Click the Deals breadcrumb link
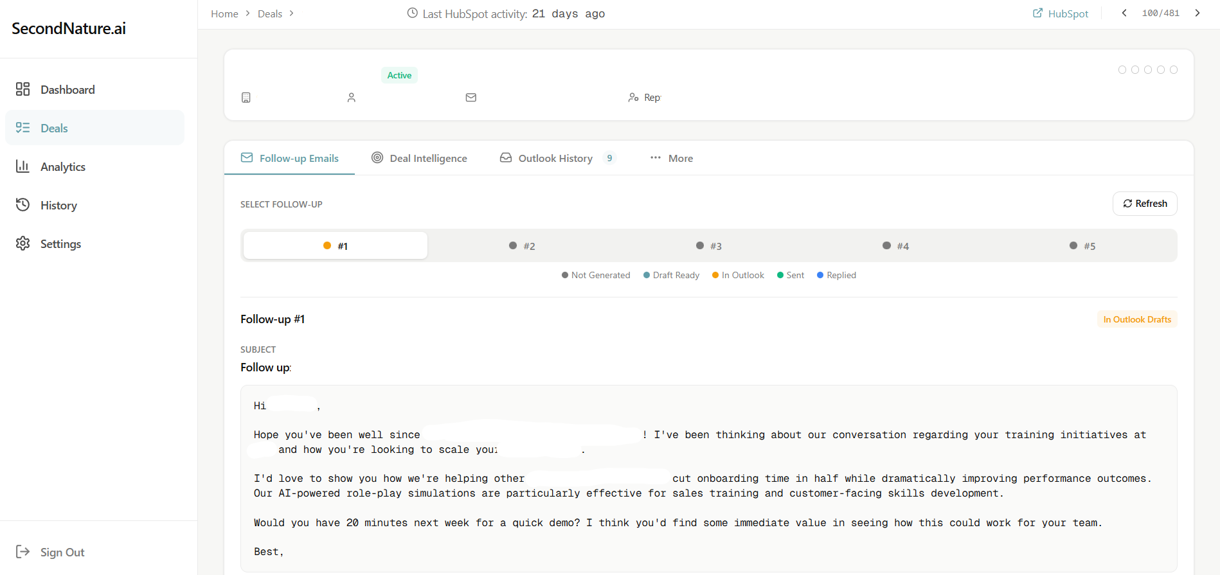The width and height of the screenshot is (1220, 575). [269, 13]
